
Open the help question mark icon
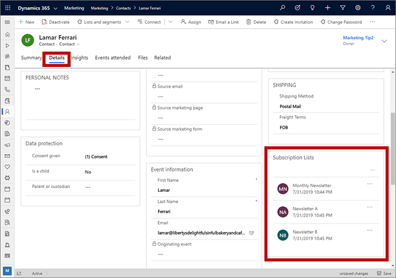[373, 8]
